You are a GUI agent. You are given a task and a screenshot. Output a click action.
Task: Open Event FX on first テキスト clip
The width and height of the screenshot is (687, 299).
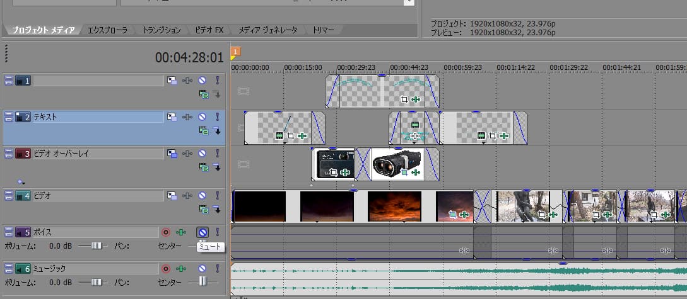[303, 135]
